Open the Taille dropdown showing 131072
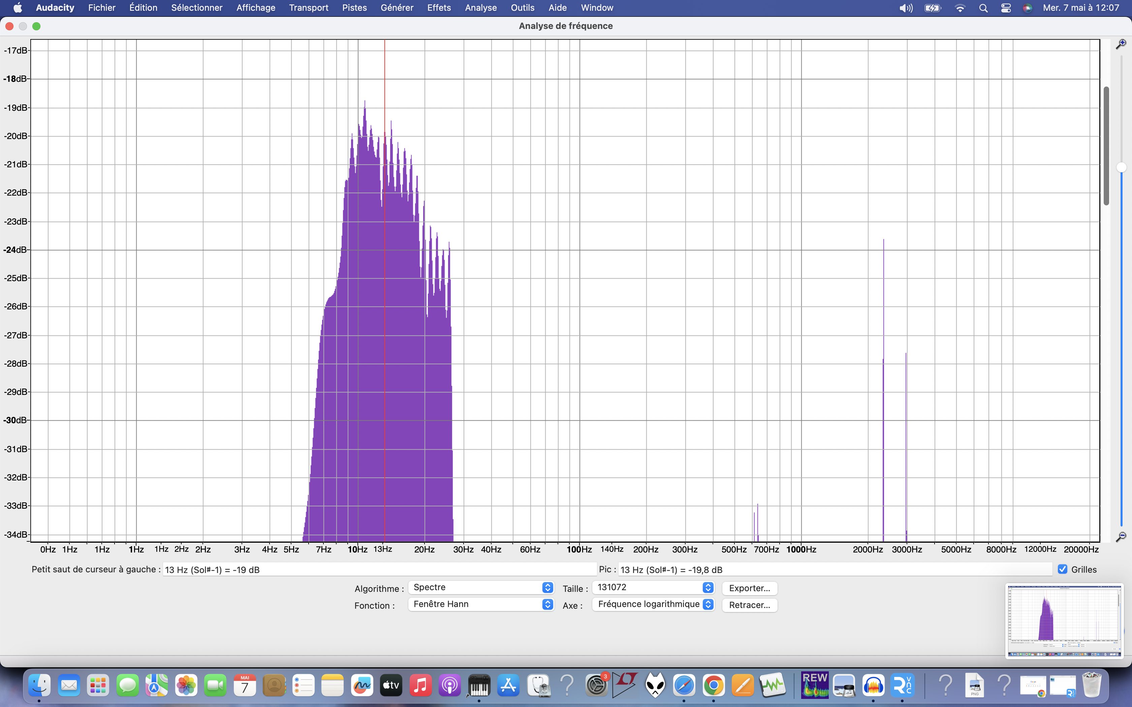 coord(653,587)
